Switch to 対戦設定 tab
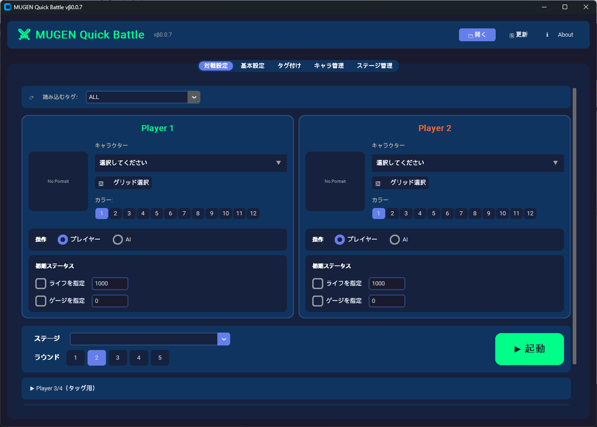 (216, 66)
